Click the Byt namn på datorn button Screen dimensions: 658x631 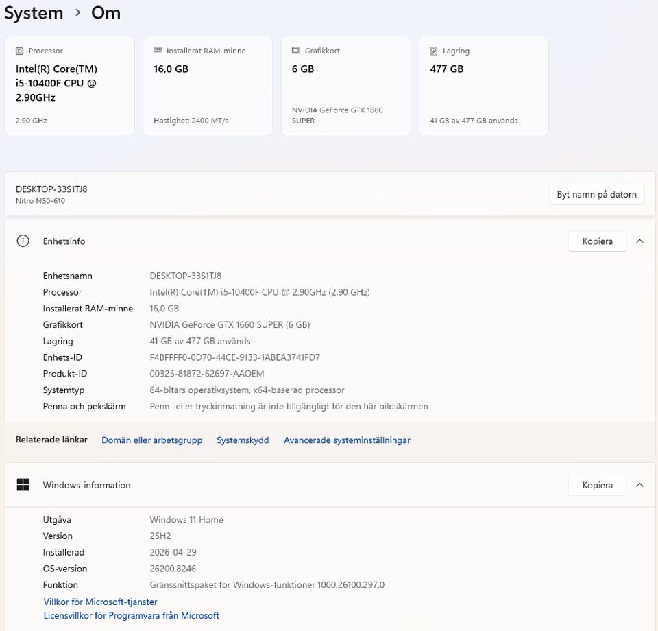(596, 194)
